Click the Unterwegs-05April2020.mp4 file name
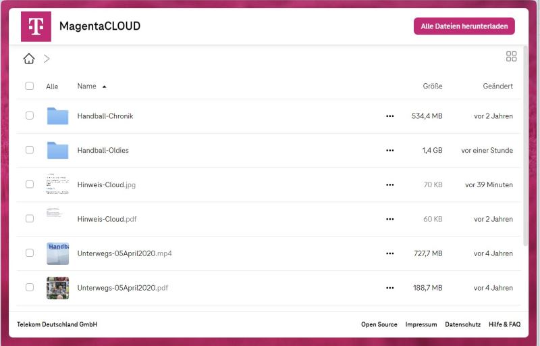This screenshot has height=346, width=540. coord(124,253)
